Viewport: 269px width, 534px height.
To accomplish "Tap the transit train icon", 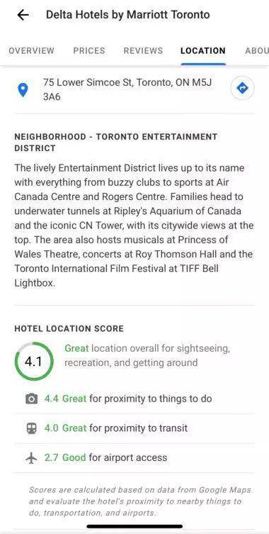I will 32,428.
